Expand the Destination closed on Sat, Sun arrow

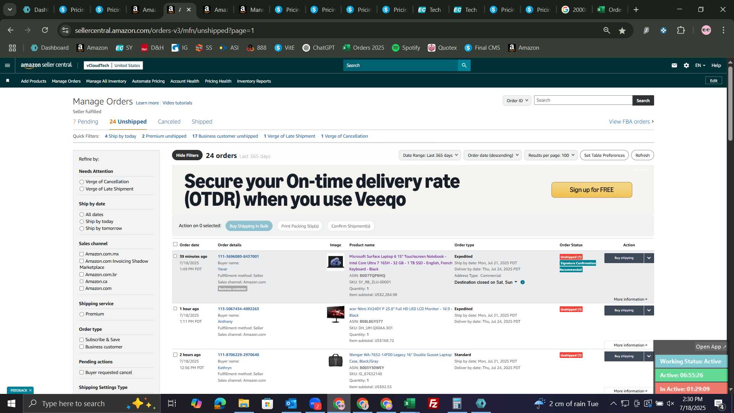[x=516, y=282]
